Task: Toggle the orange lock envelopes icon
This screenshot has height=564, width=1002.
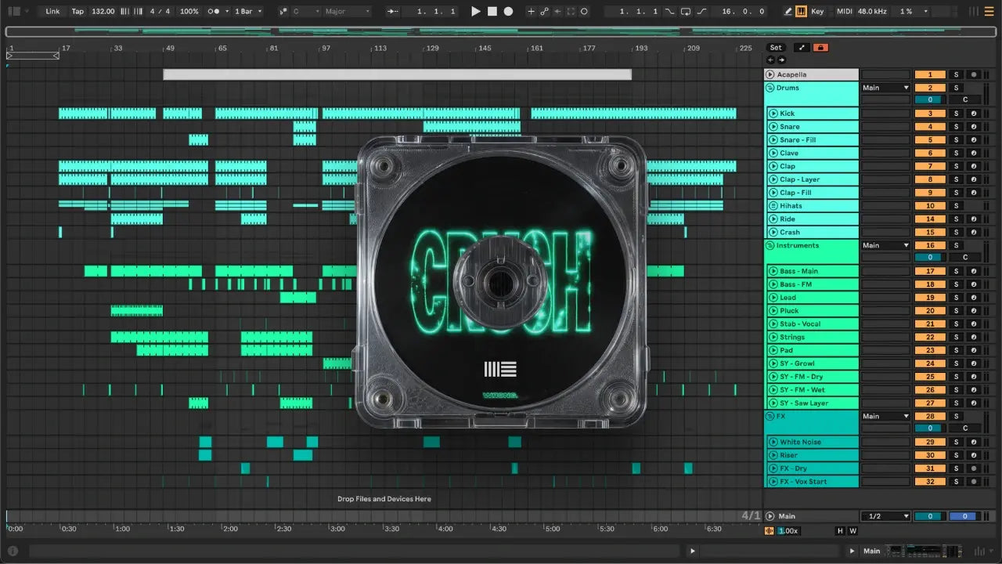Action: [820, 48]
